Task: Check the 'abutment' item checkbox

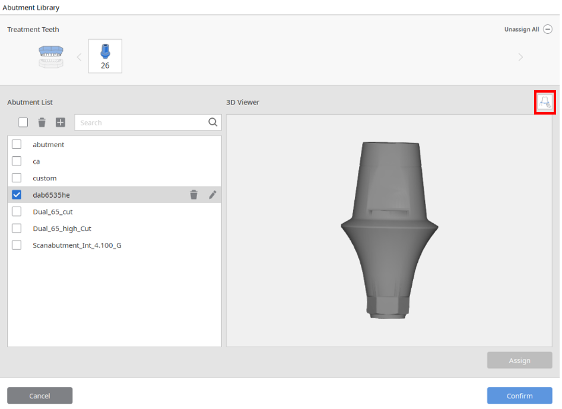Action: pos(17,144)
